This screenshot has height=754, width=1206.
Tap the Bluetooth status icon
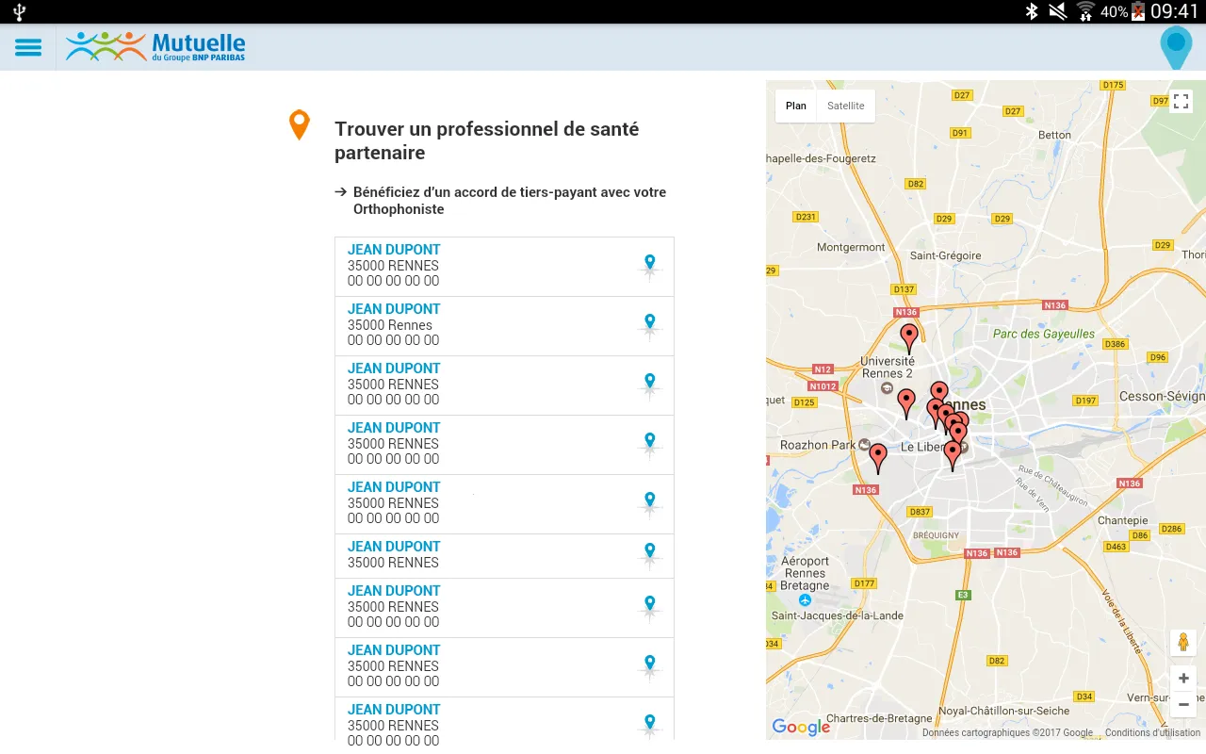(1032, 11)
